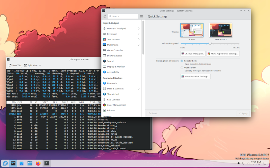Click the Change Wallpaper button
The width and height of the screenshot is (270, 168).
coord(193,53)
